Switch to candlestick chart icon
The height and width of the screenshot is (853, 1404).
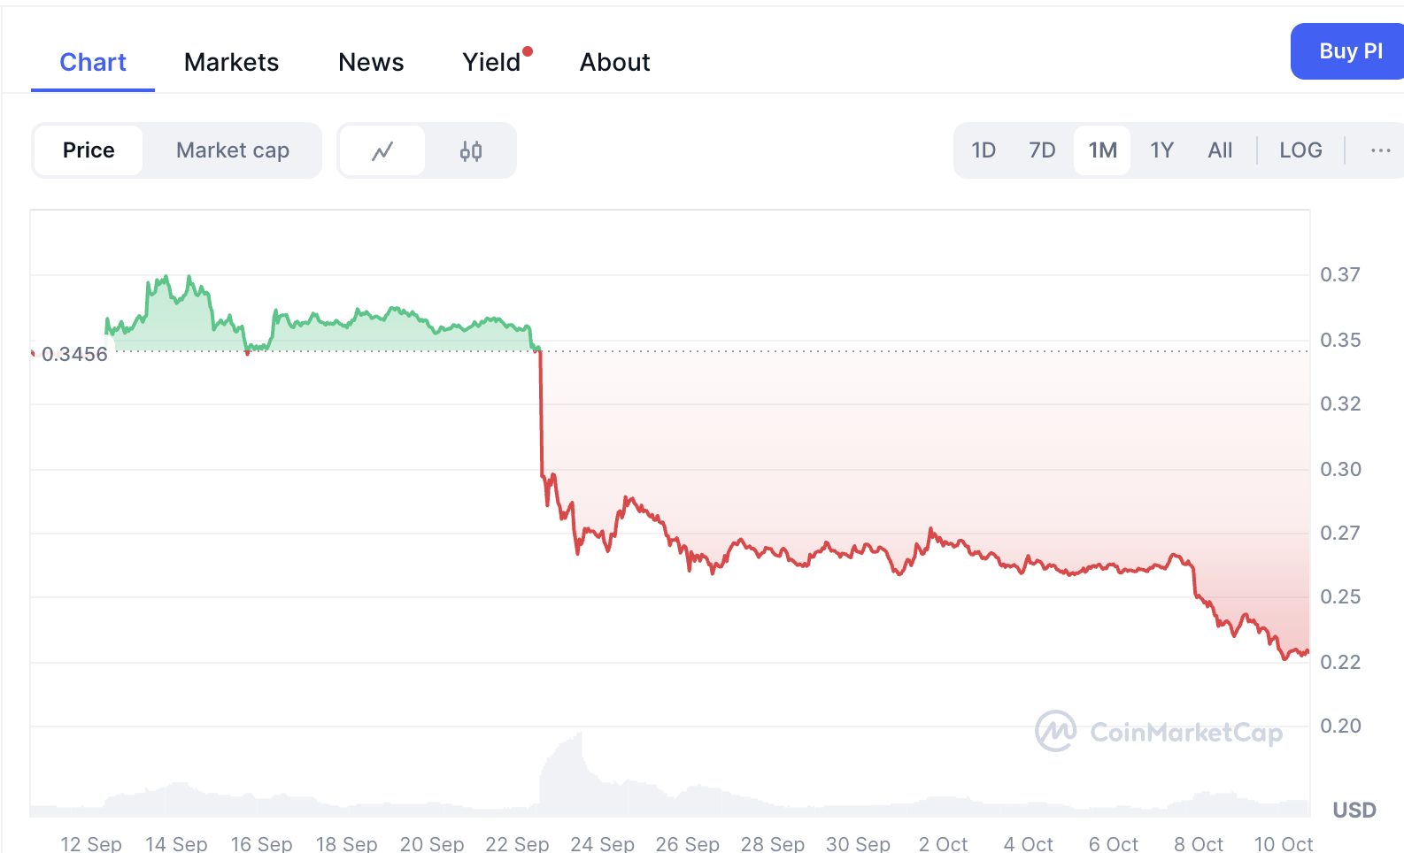(471, 151)
